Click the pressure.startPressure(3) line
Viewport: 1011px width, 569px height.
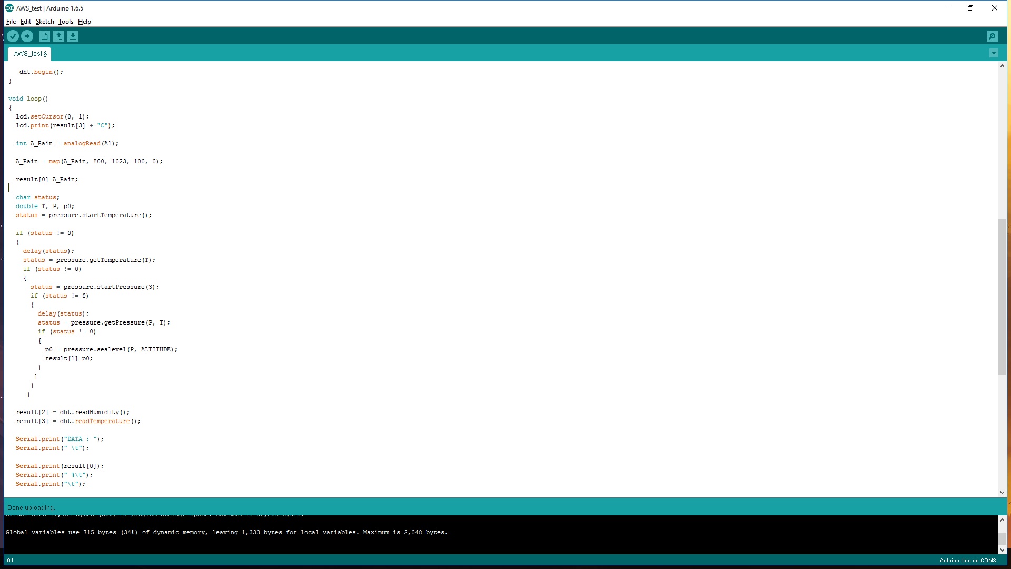point(95,287)
